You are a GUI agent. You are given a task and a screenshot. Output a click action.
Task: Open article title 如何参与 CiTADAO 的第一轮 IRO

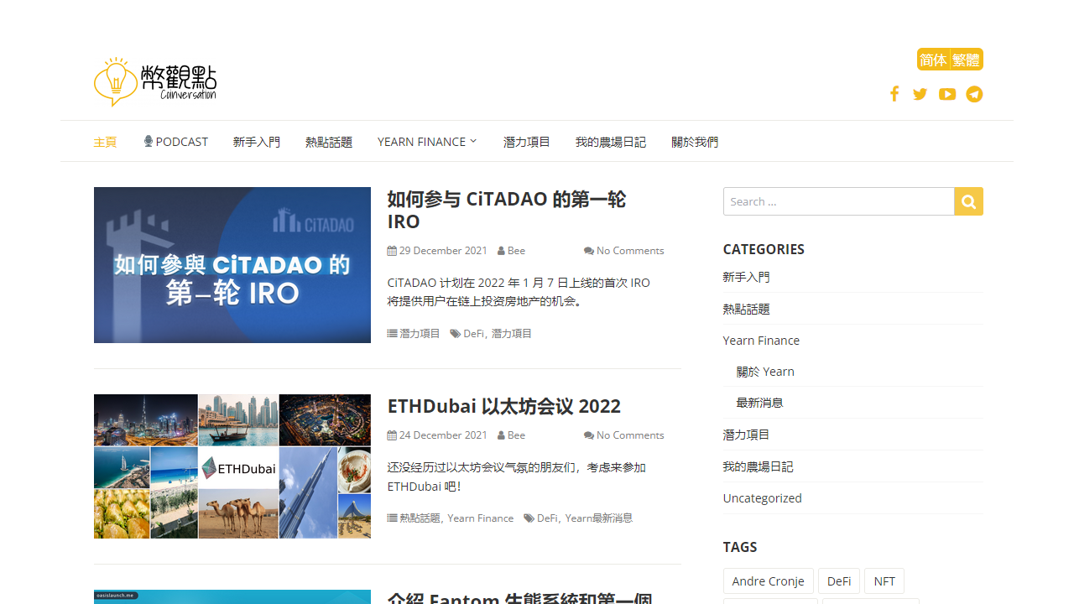click(507, 210)
